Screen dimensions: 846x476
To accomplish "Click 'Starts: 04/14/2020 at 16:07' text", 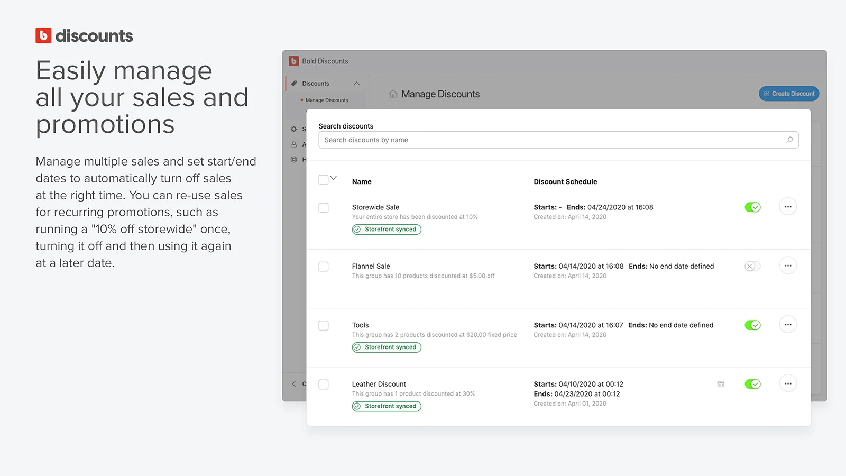I will tap(578, 325).
